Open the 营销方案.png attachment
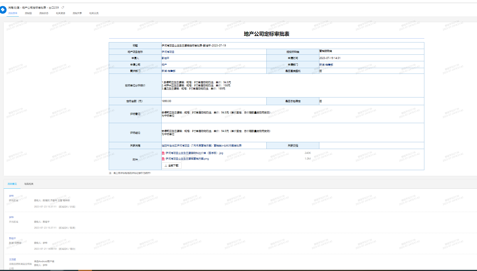 187,159
